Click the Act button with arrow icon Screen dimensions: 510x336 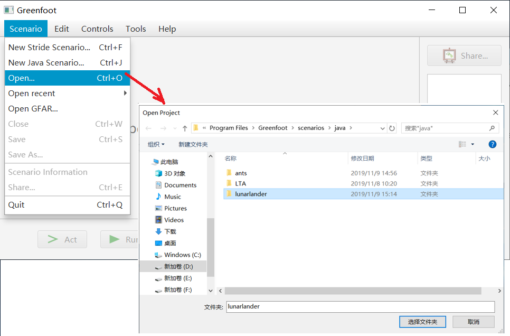[x=62, y=239]
